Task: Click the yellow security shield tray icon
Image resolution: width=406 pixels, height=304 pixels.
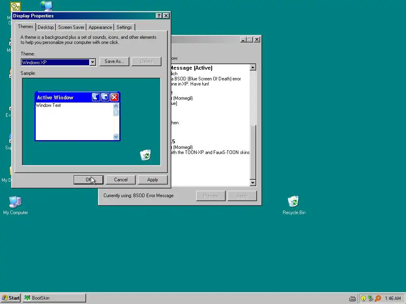Action: [363, 298]
